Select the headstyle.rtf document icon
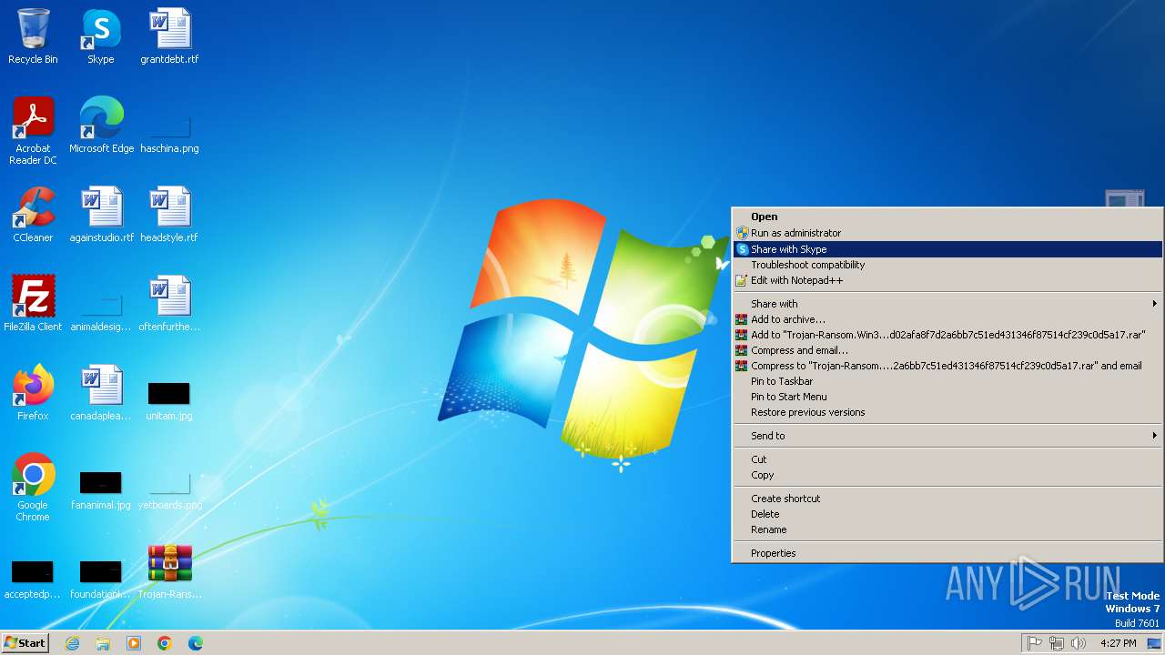The image size is (1165, 655). click(x=169, y=215)
